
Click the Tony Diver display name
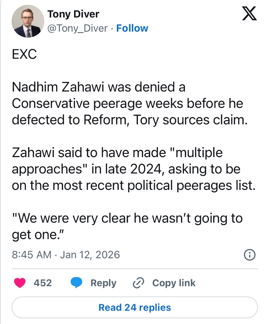[73, 14]
